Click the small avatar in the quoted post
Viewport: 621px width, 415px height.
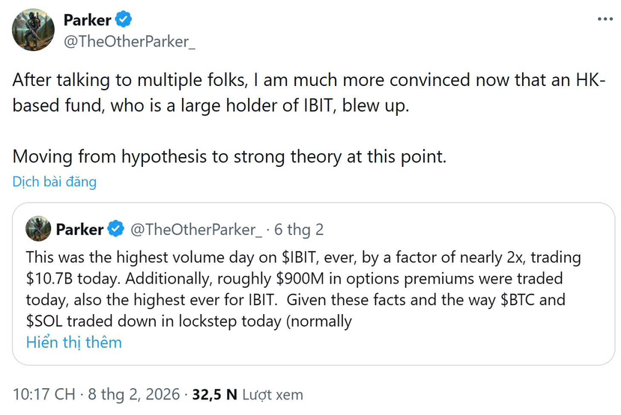pos(39,229)
